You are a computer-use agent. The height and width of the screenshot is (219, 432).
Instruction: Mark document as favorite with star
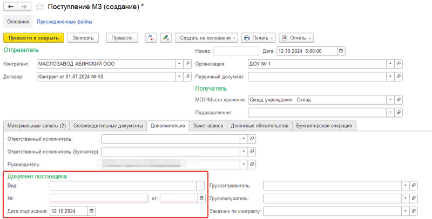coord(40,6)
